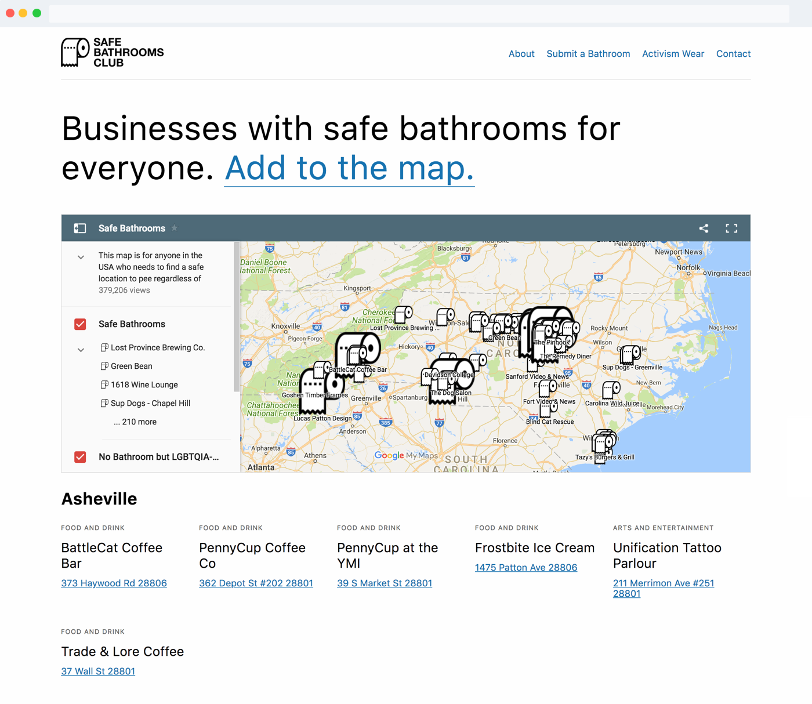Open address 373 Haywood Rd 28806

(114, 583)
